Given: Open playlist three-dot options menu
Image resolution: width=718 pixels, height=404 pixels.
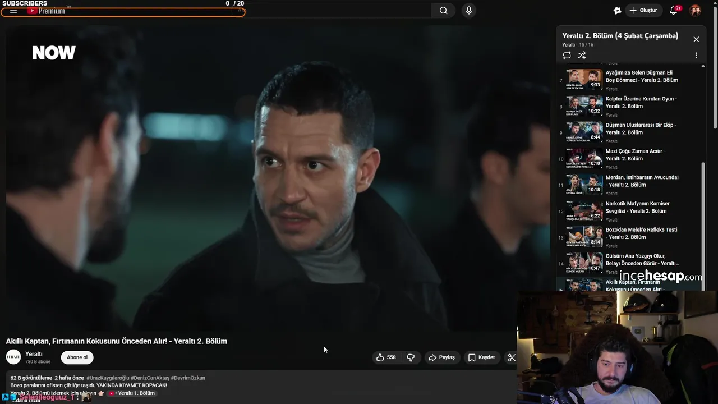Looking at the screenshot, I should point(696,56).
